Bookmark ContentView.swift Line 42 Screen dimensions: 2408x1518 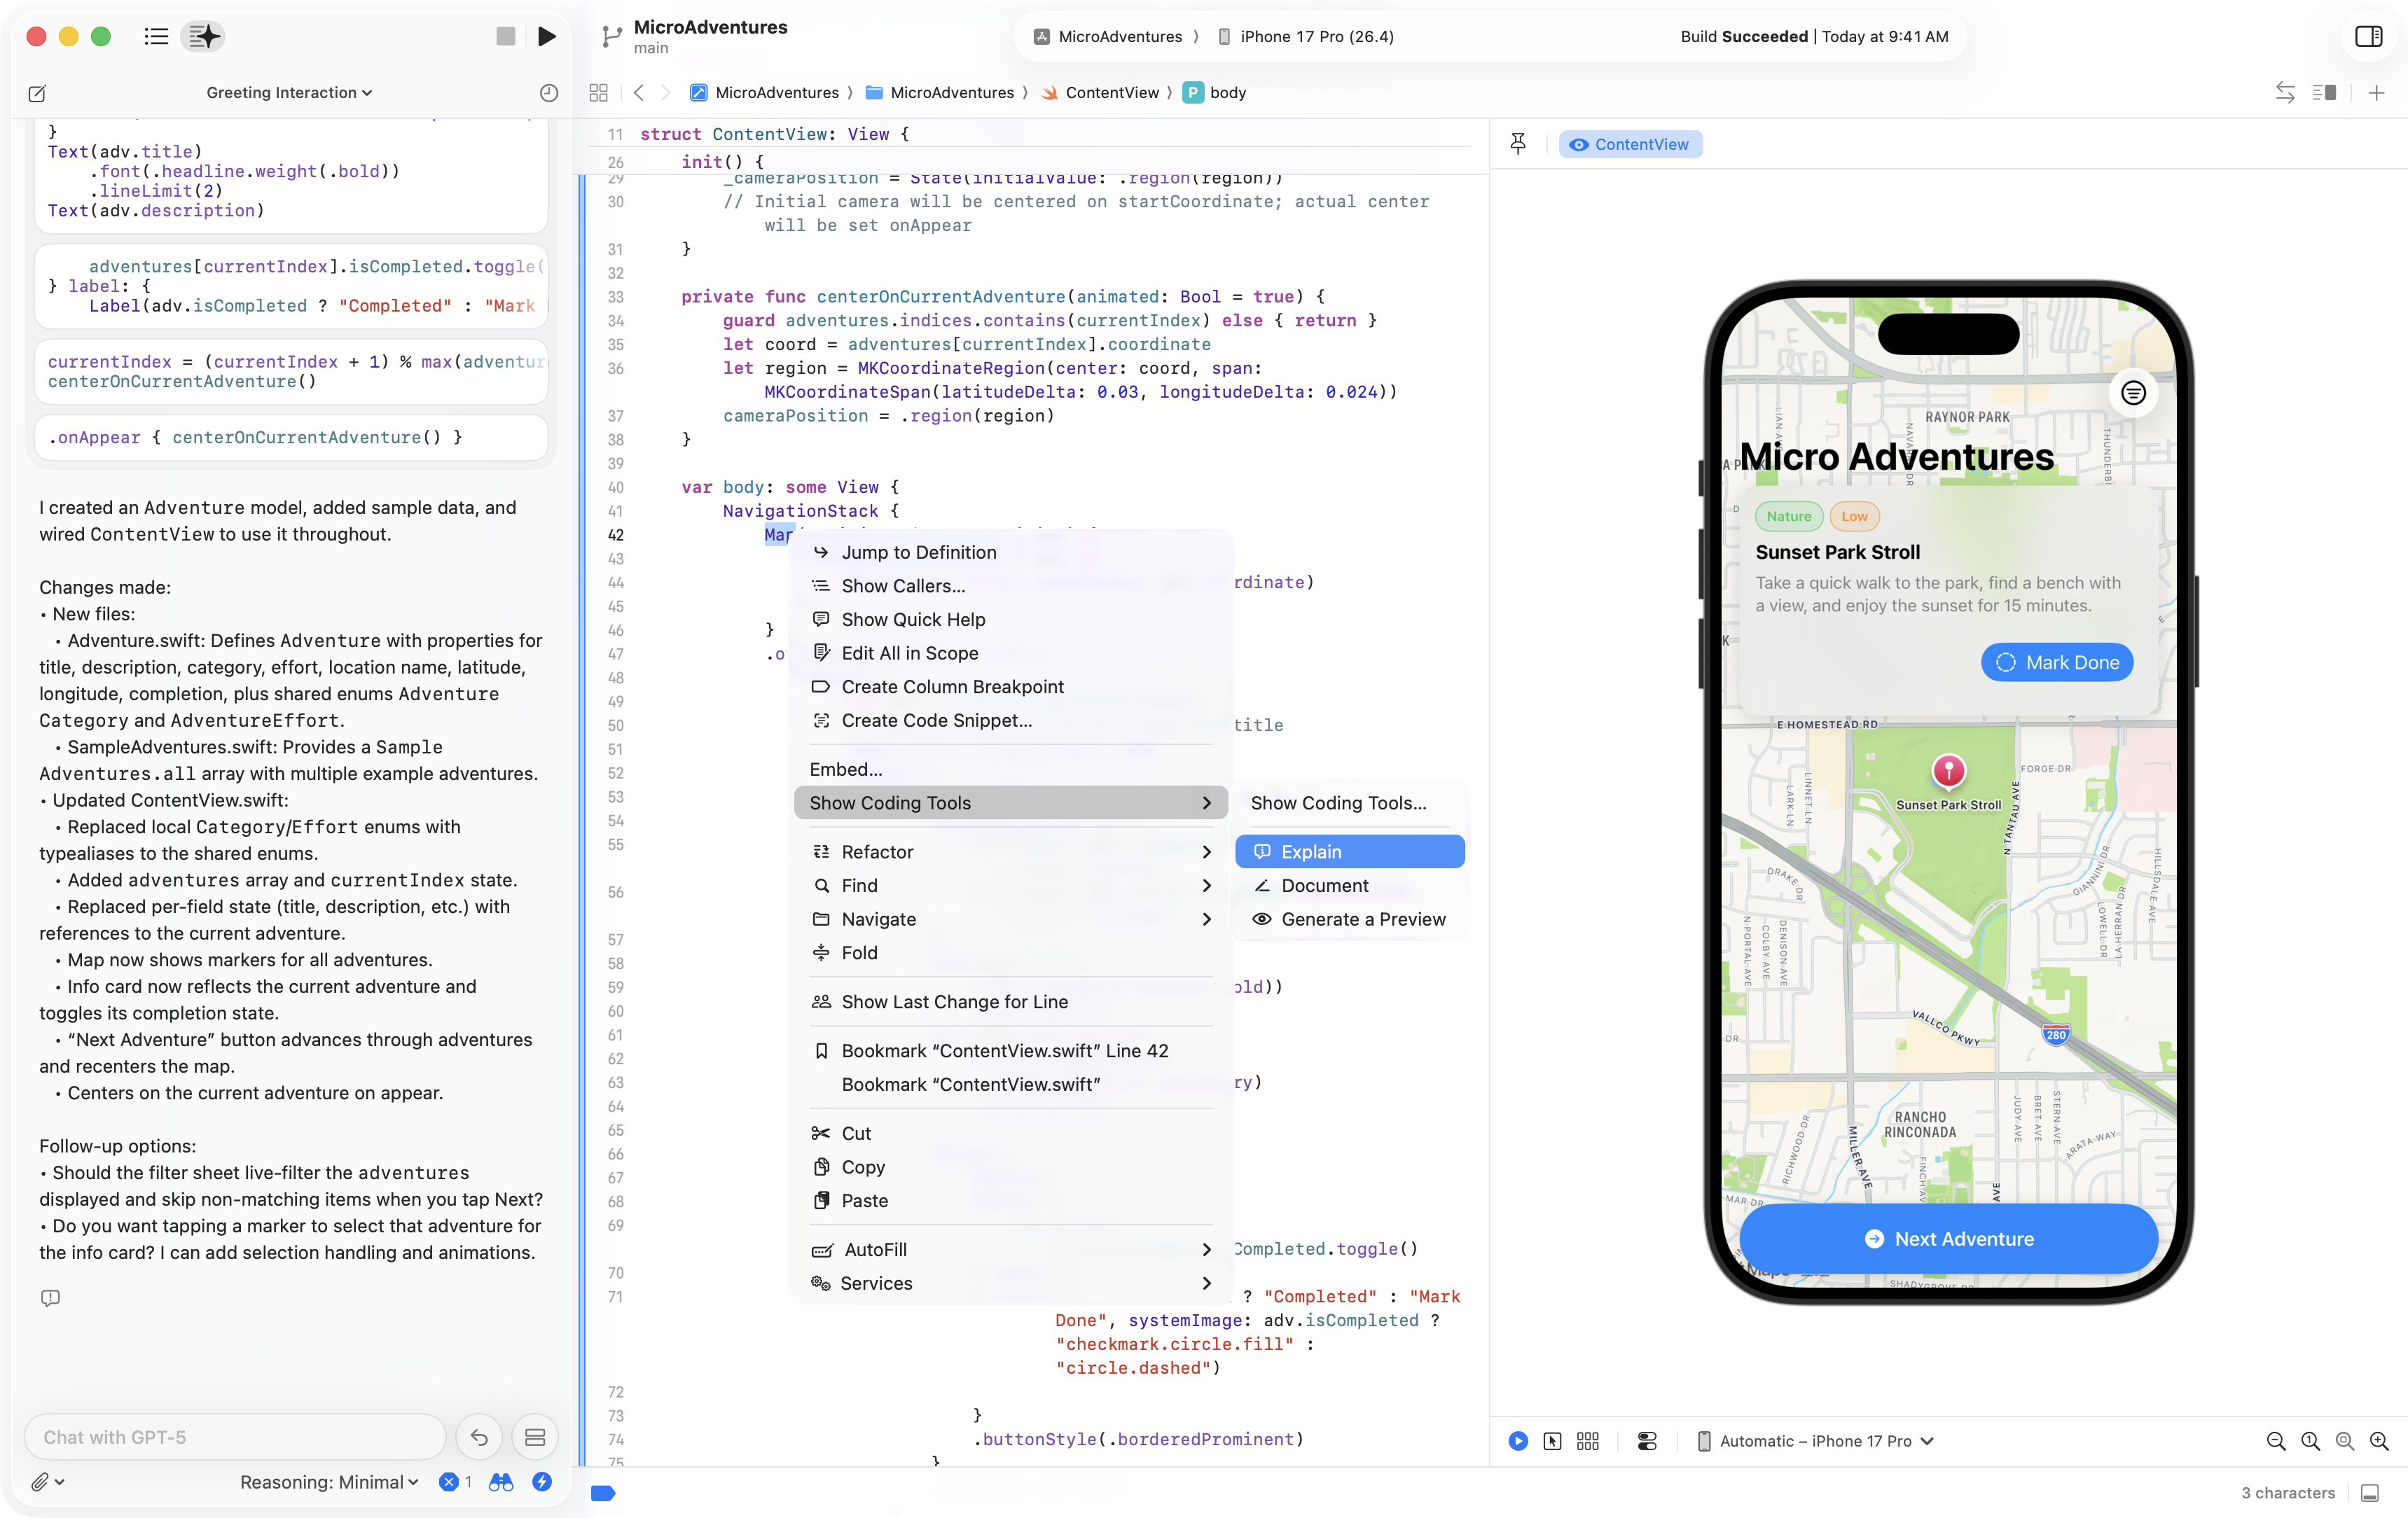(1010, 1051)
